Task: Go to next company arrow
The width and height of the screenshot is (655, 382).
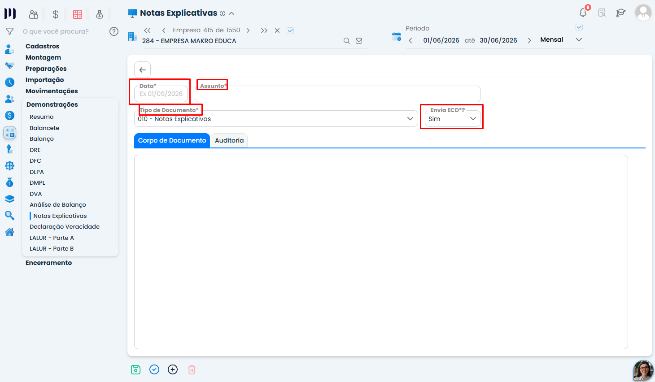Action: pos(248,30)
